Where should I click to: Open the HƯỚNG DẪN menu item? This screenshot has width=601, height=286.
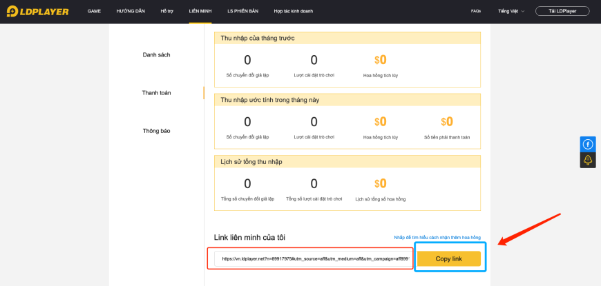(131, 12)
